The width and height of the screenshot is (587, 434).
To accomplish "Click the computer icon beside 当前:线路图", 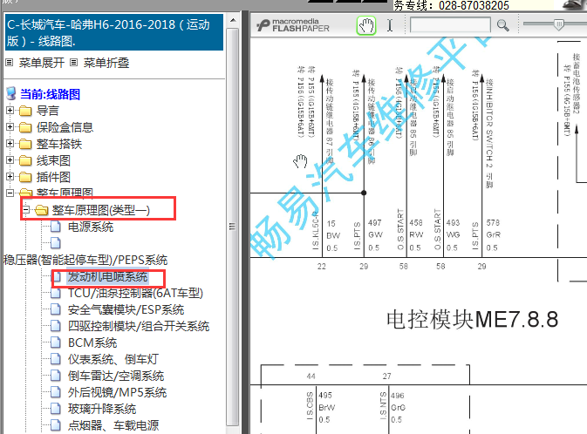I will coord(11,93).
